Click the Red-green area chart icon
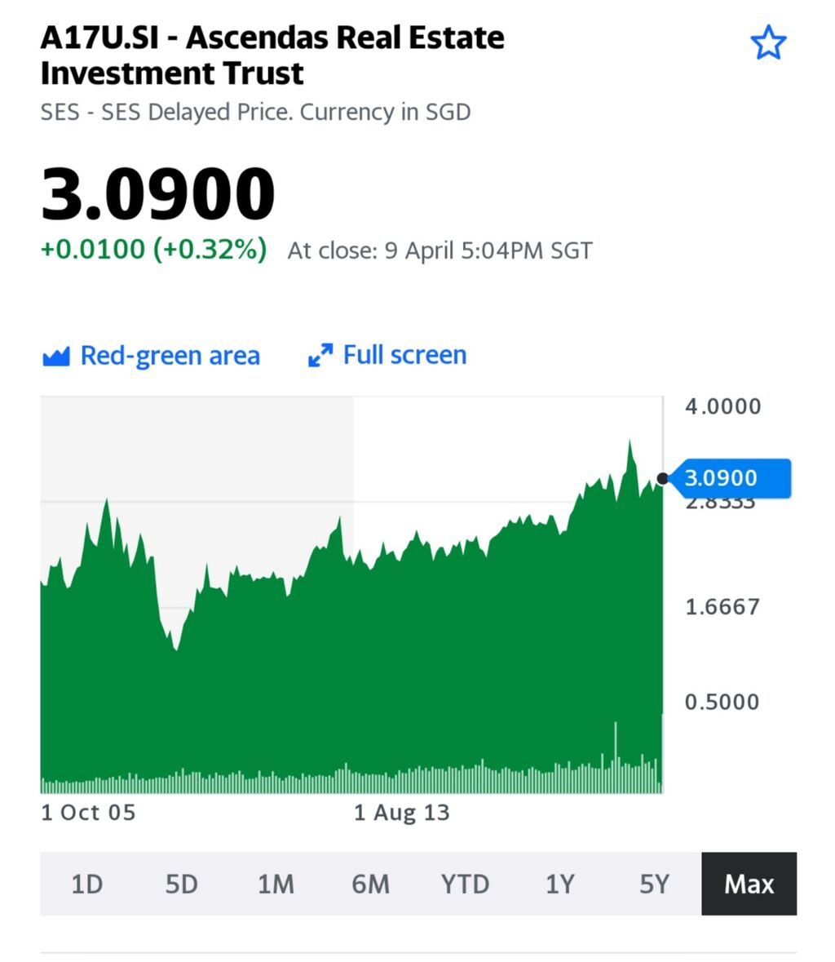 click(55, 356)
